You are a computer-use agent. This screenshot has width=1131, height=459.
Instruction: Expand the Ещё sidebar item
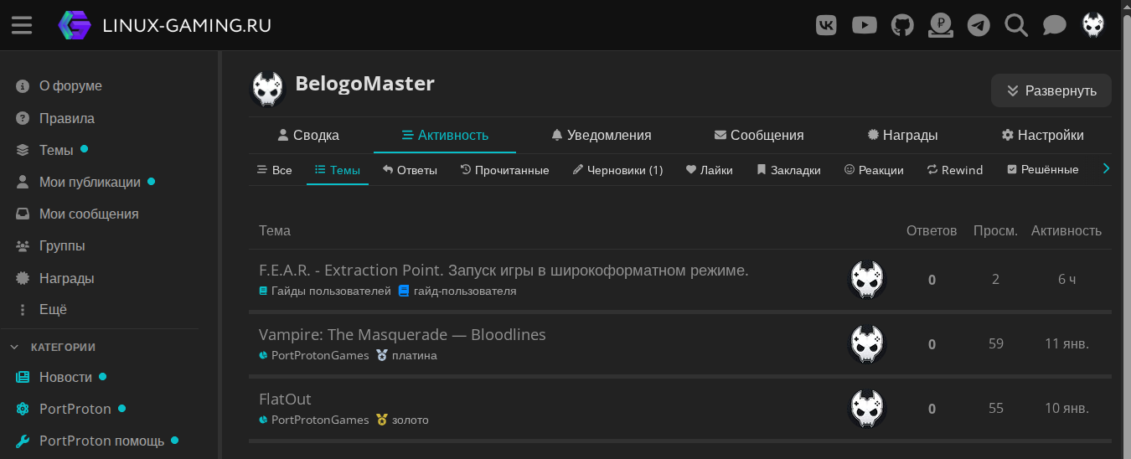pyautogui.click(x=53, y=309)
